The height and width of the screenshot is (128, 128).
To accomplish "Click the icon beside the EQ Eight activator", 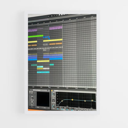I will click(x=53, y=91).
